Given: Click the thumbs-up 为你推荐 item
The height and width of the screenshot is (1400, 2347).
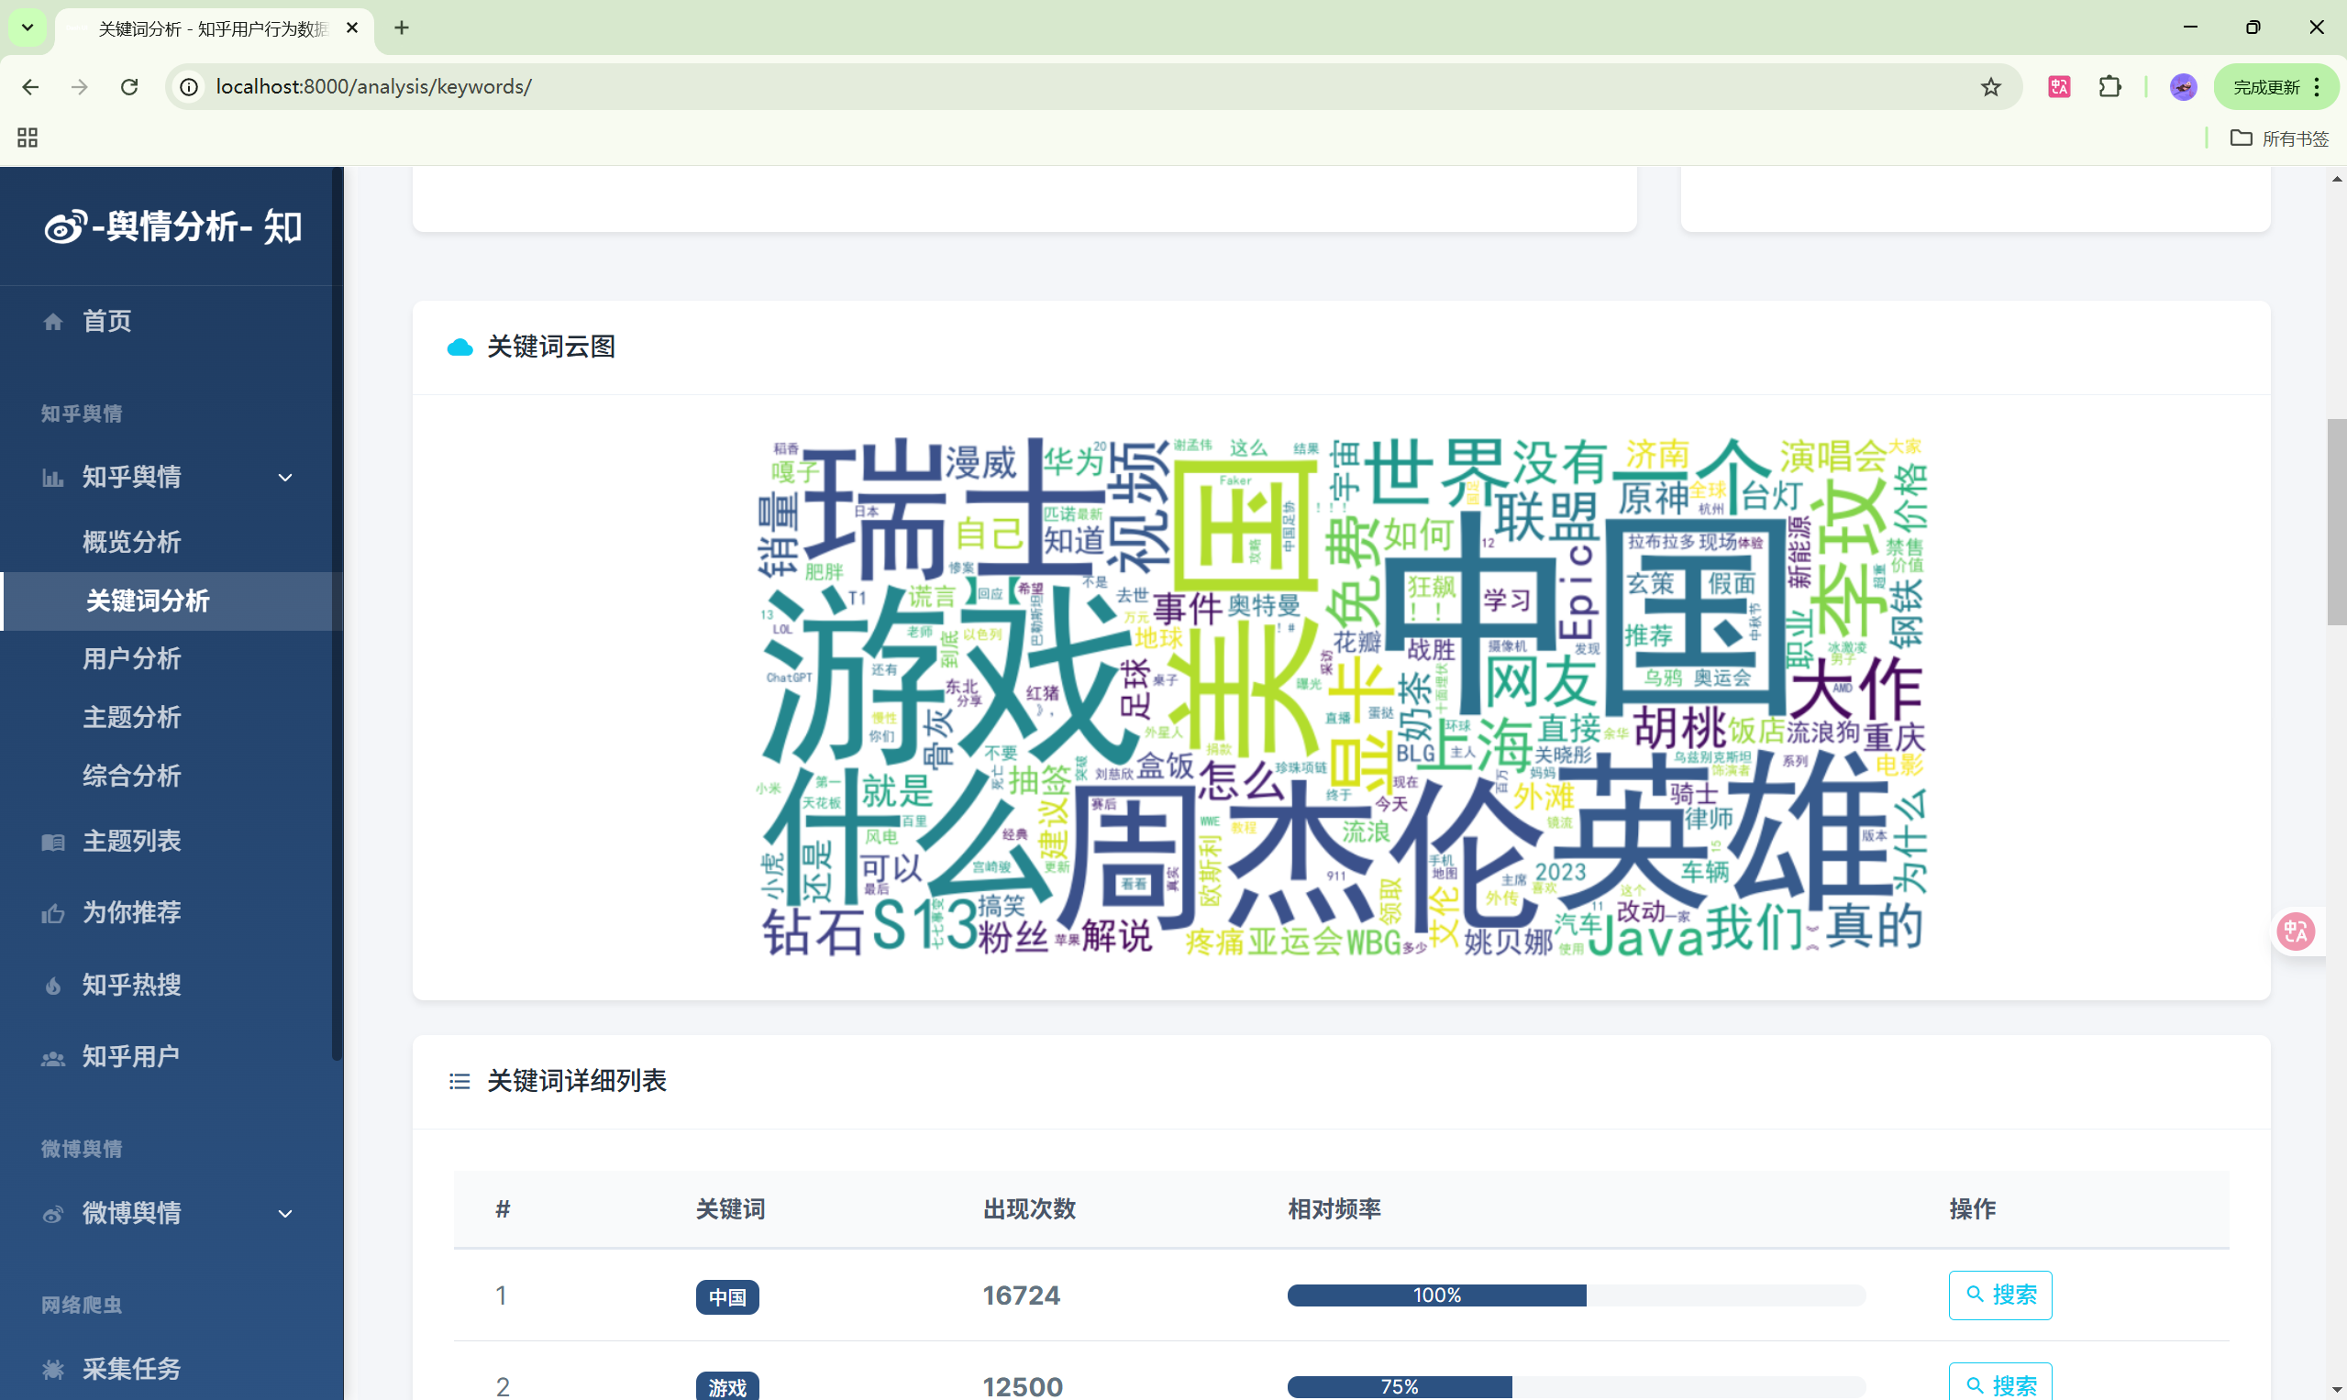Looking at the screenshot, I should click(x=131, y=912).
